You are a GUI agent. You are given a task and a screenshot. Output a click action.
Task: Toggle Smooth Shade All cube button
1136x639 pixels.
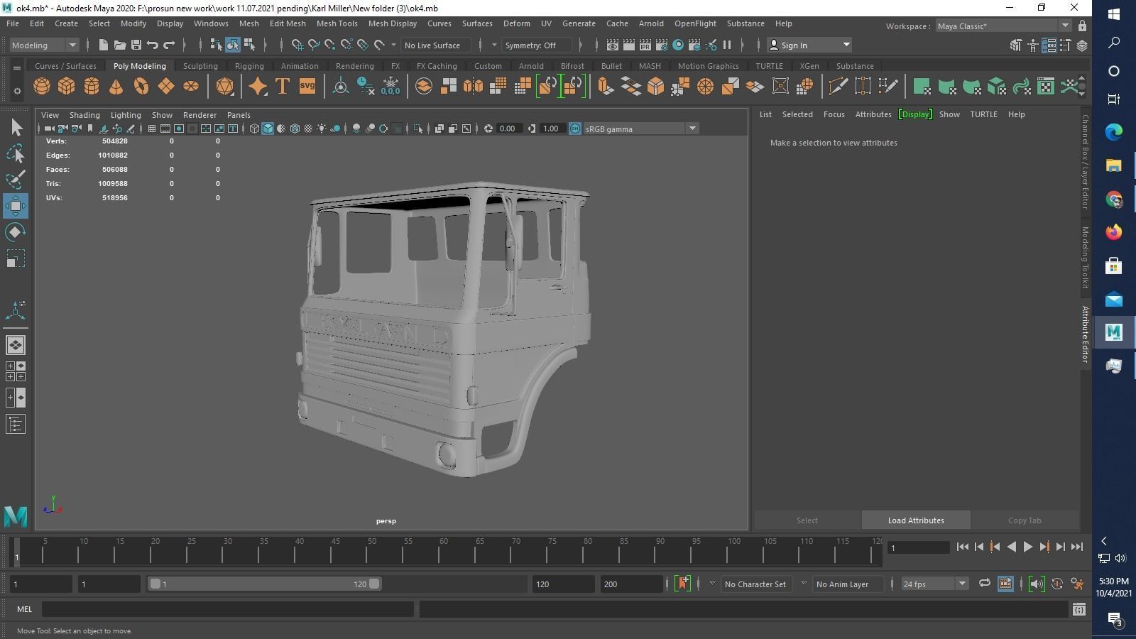click(268, 129)
